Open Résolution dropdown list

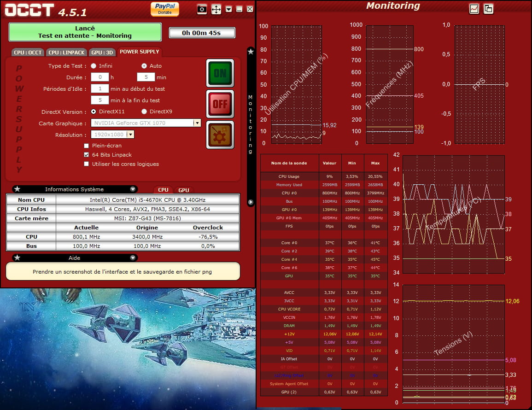point(130,135)
